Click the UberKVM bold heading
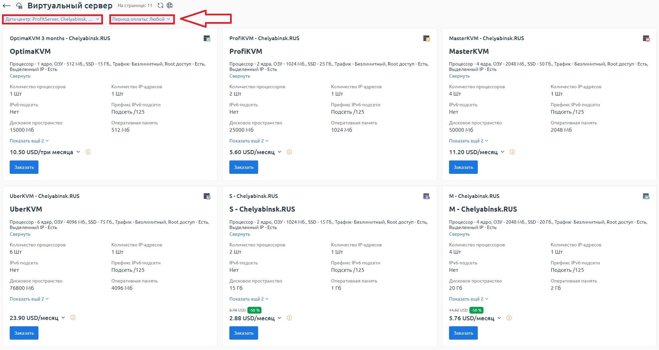 pyautogui.click(x=26, y=209)
